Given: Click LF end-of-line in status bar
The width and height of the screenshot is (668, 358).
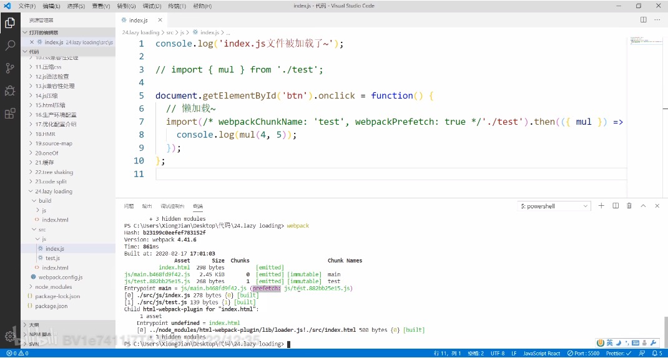Looking at the screenshot, I should pos(514,353).
